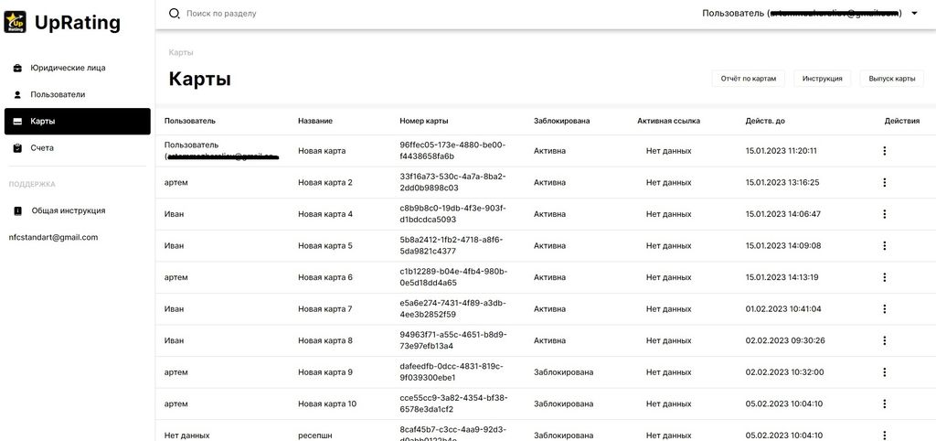Viewport: 936px width, 441px height.
Task: Open actions menu for ресепшн row
Action: click(x=884, y=435)
